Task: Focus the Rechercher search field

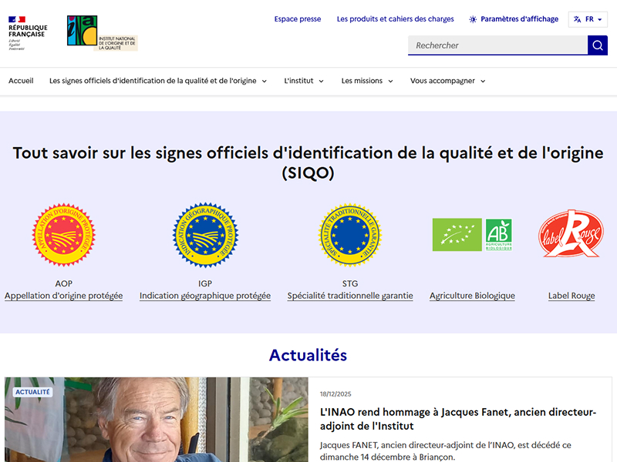Action: (497, 45)
